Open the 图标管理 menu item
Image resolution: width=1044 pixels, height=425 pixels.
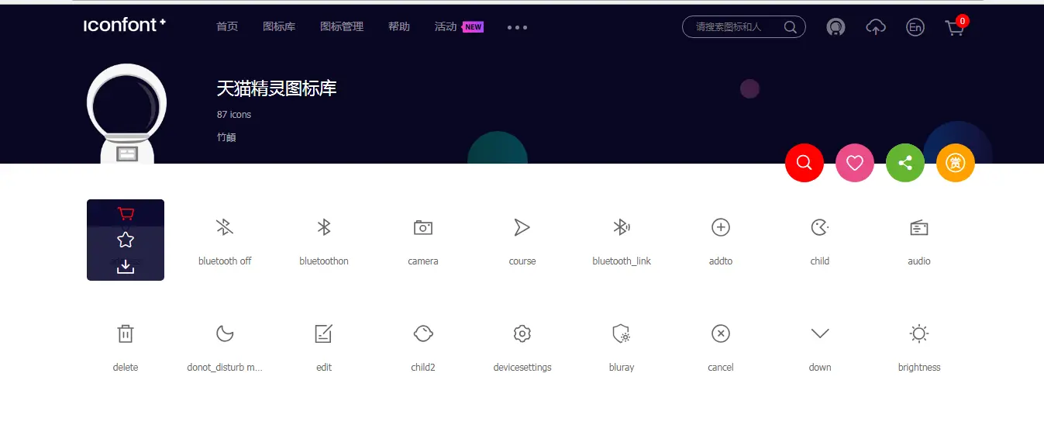(342, 26)
